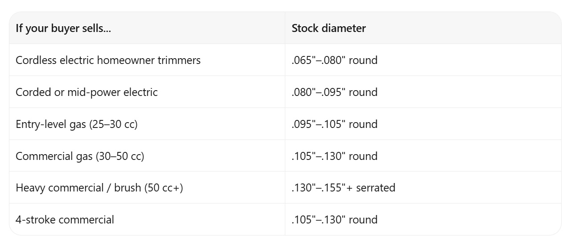Image resolution: width=571 pixels, height=243 pixels.
Task: Click the 'Heavy commercial / brush (50 cc+)' cell
Action: coord(147,187)
